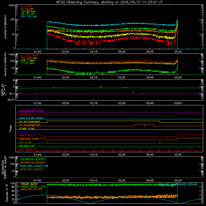This screenshot has height=206, width=206.
Task: Click the ATTENUATOR_STATE flag label
Action: [31, 111]
